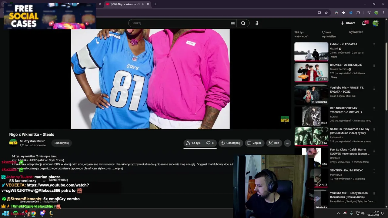388x218 pixels.
Task: Open options for kidzlori - KLEOPATRA
Action: click(x=374, y=45)
